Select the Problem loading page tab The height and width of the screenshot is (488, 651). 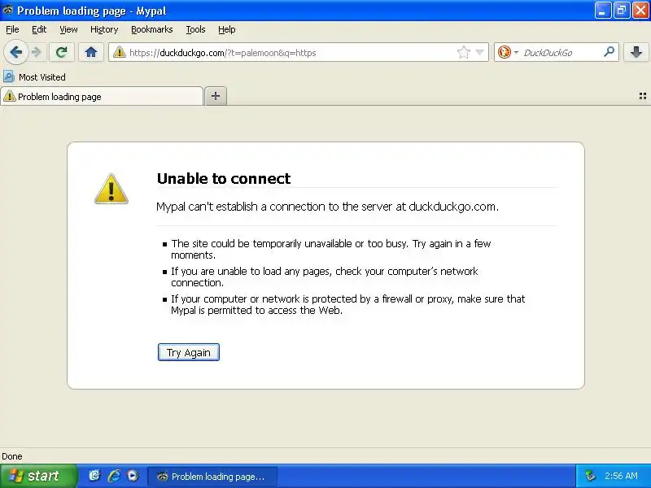(102, 97)
